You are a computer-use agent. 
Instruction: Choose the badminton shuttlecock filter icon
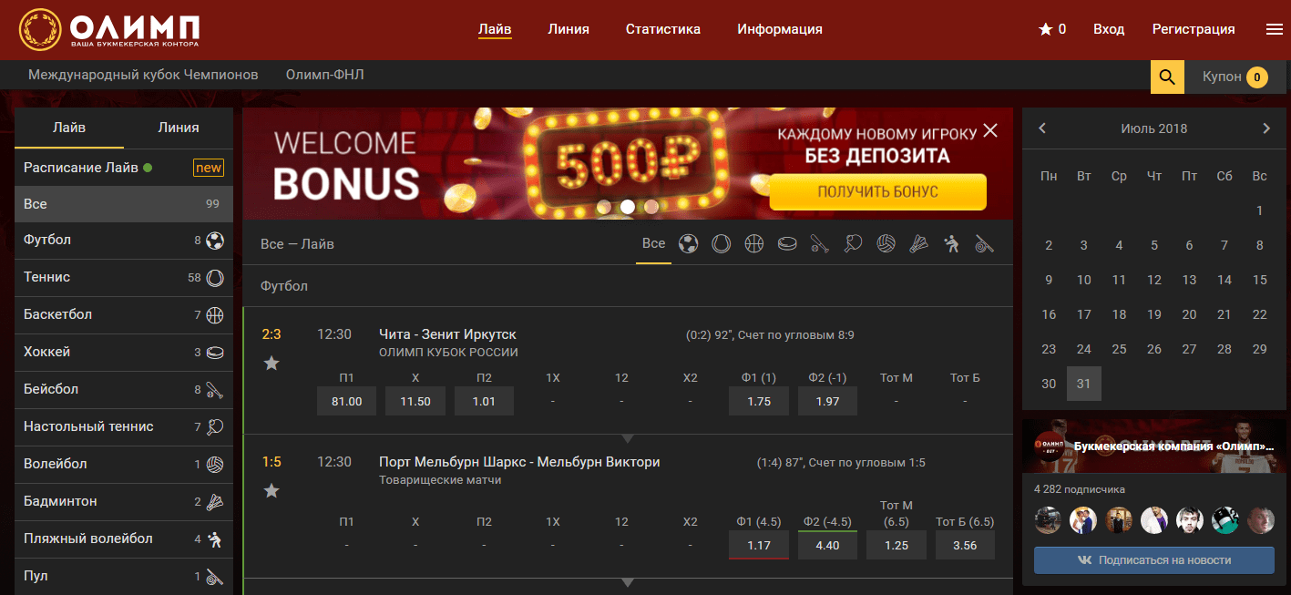coord(918,244)
